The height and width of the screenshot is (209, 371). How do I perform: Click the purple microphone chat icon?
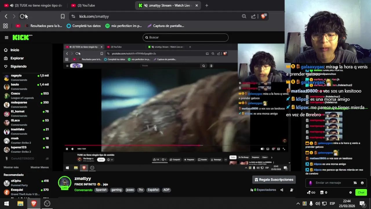coord(310,183)
